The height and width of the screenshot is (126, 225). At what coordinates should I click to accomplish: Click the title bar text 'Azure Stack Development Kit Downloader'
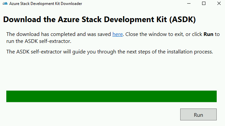[46, 4]
